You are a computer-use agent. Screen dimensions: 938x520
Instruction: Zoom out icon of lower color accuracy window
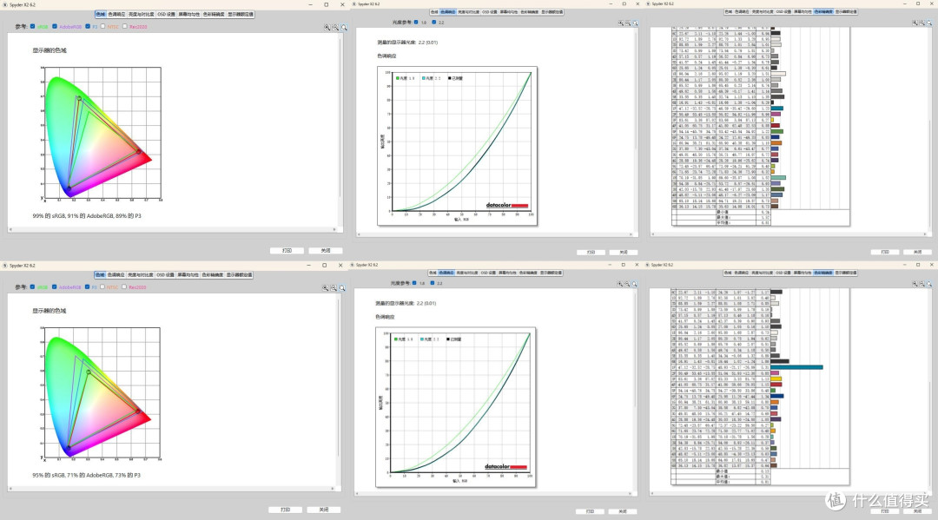[x=921, y=284]
